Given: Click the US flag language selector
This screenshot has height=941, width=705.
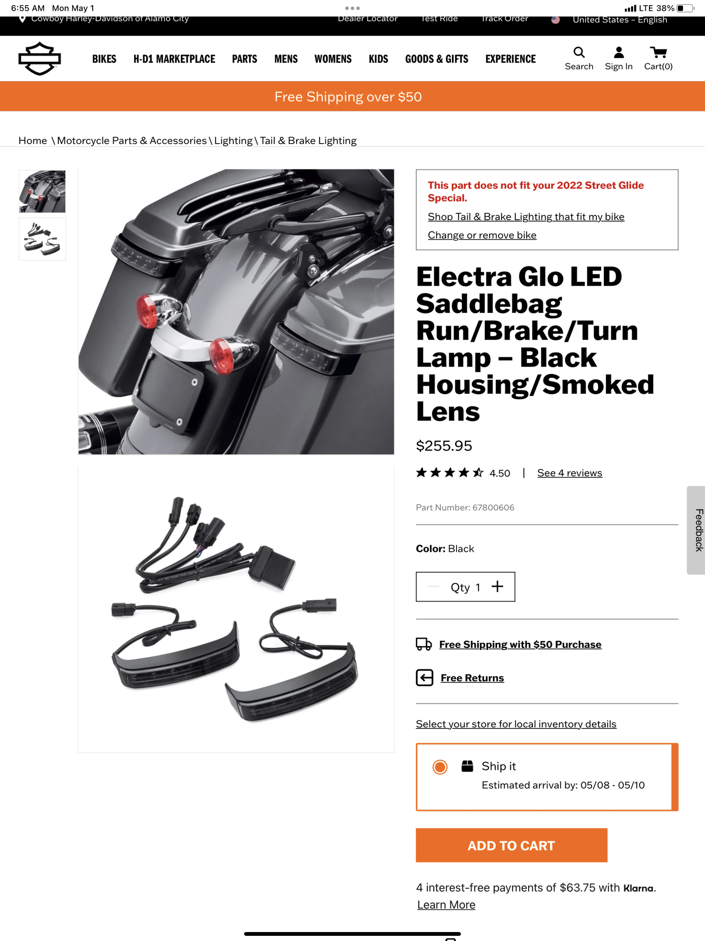Looking at the screenshot, I should (555, 20).
